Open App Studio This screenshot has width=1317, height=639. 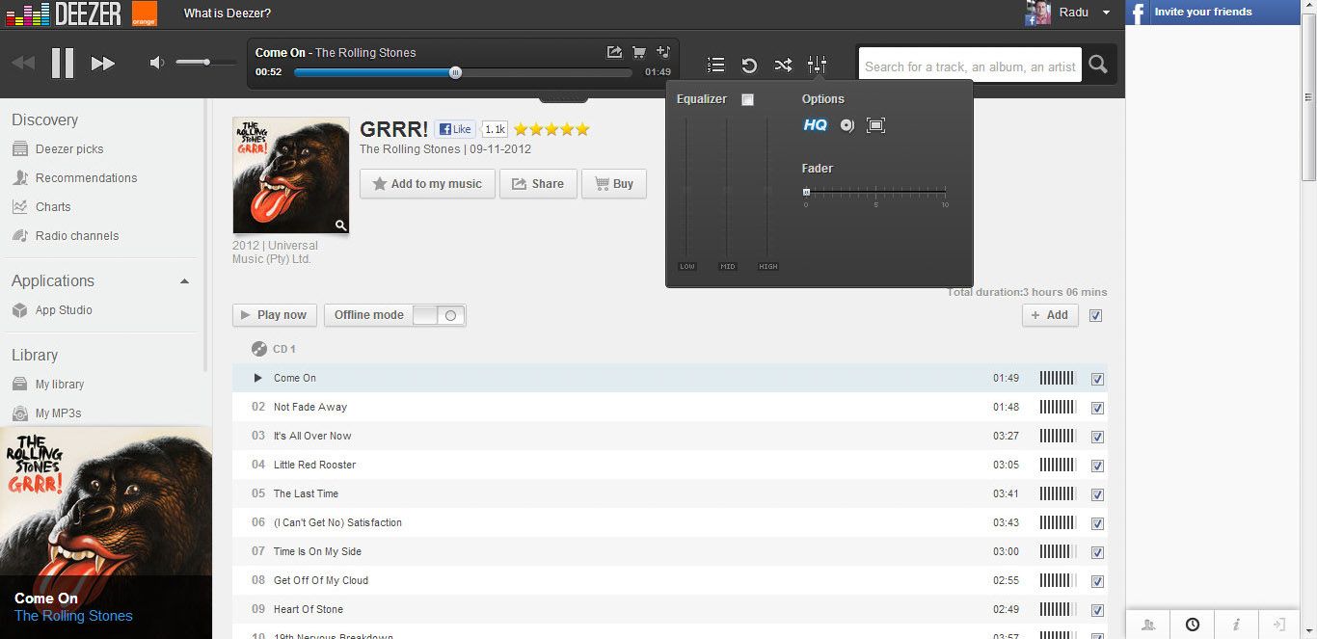coord(64,310)
